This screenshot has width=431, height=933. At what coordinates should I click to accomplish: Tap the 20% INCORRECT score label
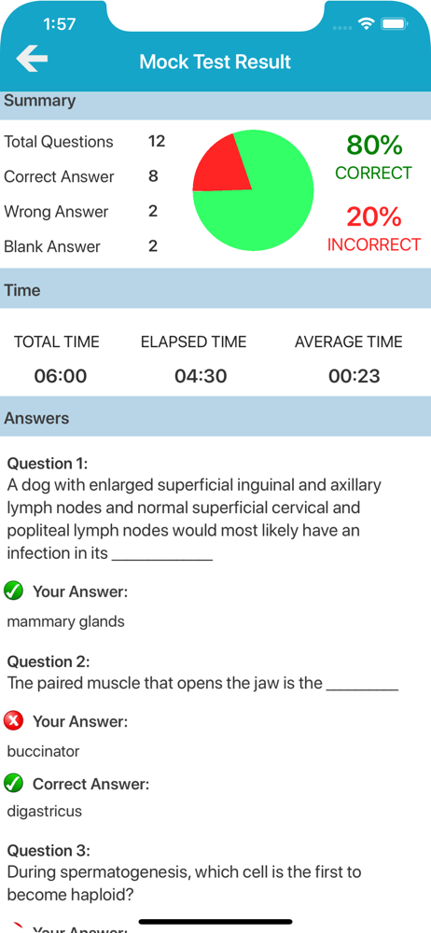374,230
